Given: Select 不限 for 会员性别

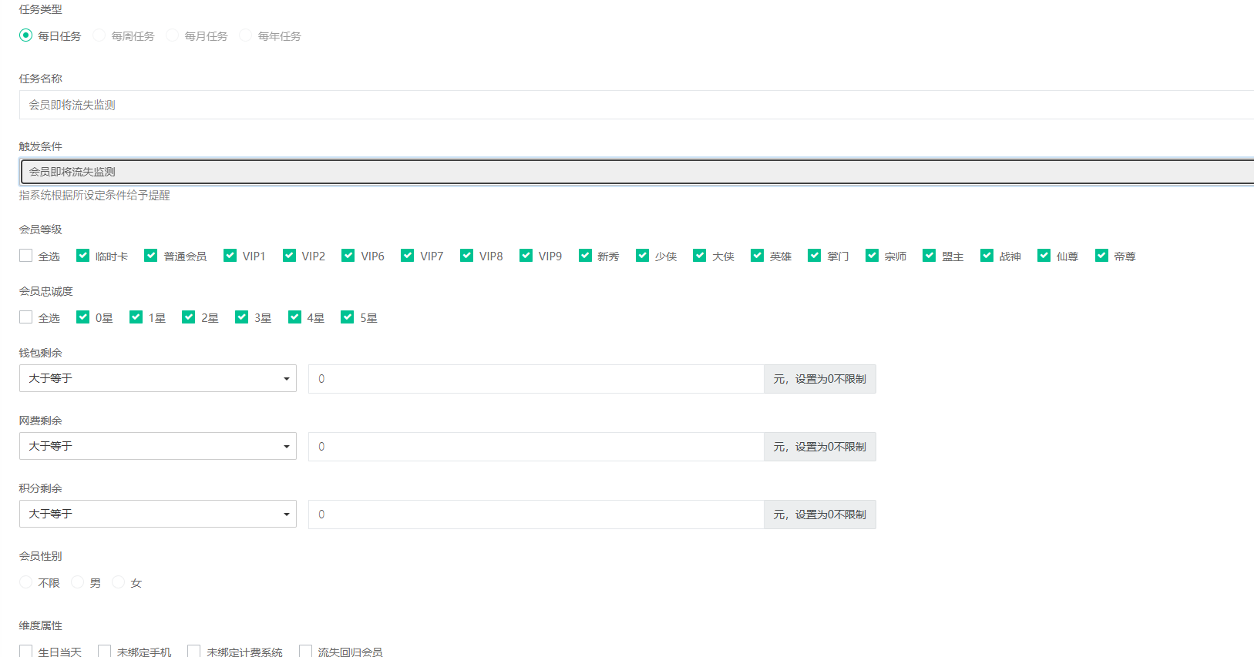Looking at the screenshot, I should pos(25,582).
